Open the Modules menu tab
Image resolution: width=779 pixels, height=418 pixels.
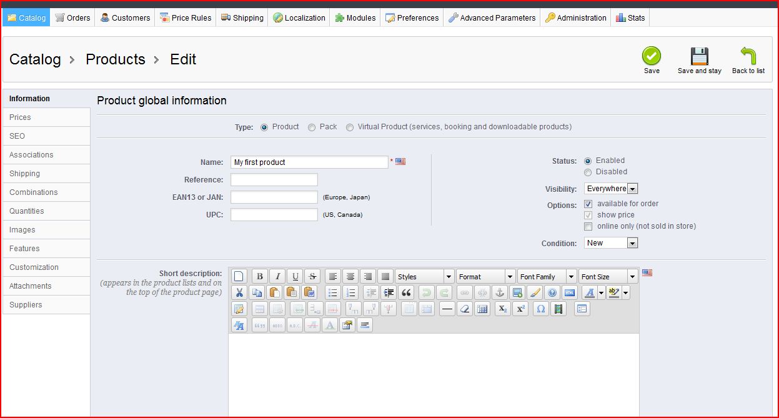tap(355, 17)
